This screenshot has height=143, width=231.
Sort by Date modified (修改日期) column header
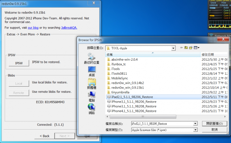pos(214,55)
